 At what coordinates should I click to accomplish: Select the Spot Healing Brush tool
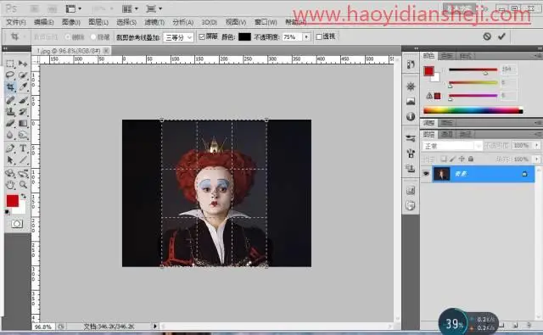click(x=10, y=100)
